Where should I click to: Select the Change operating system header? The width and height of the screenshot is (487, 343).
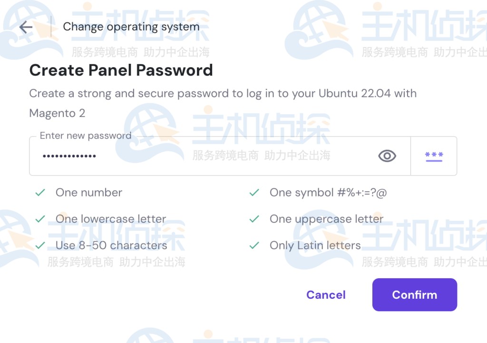point(131,27)
